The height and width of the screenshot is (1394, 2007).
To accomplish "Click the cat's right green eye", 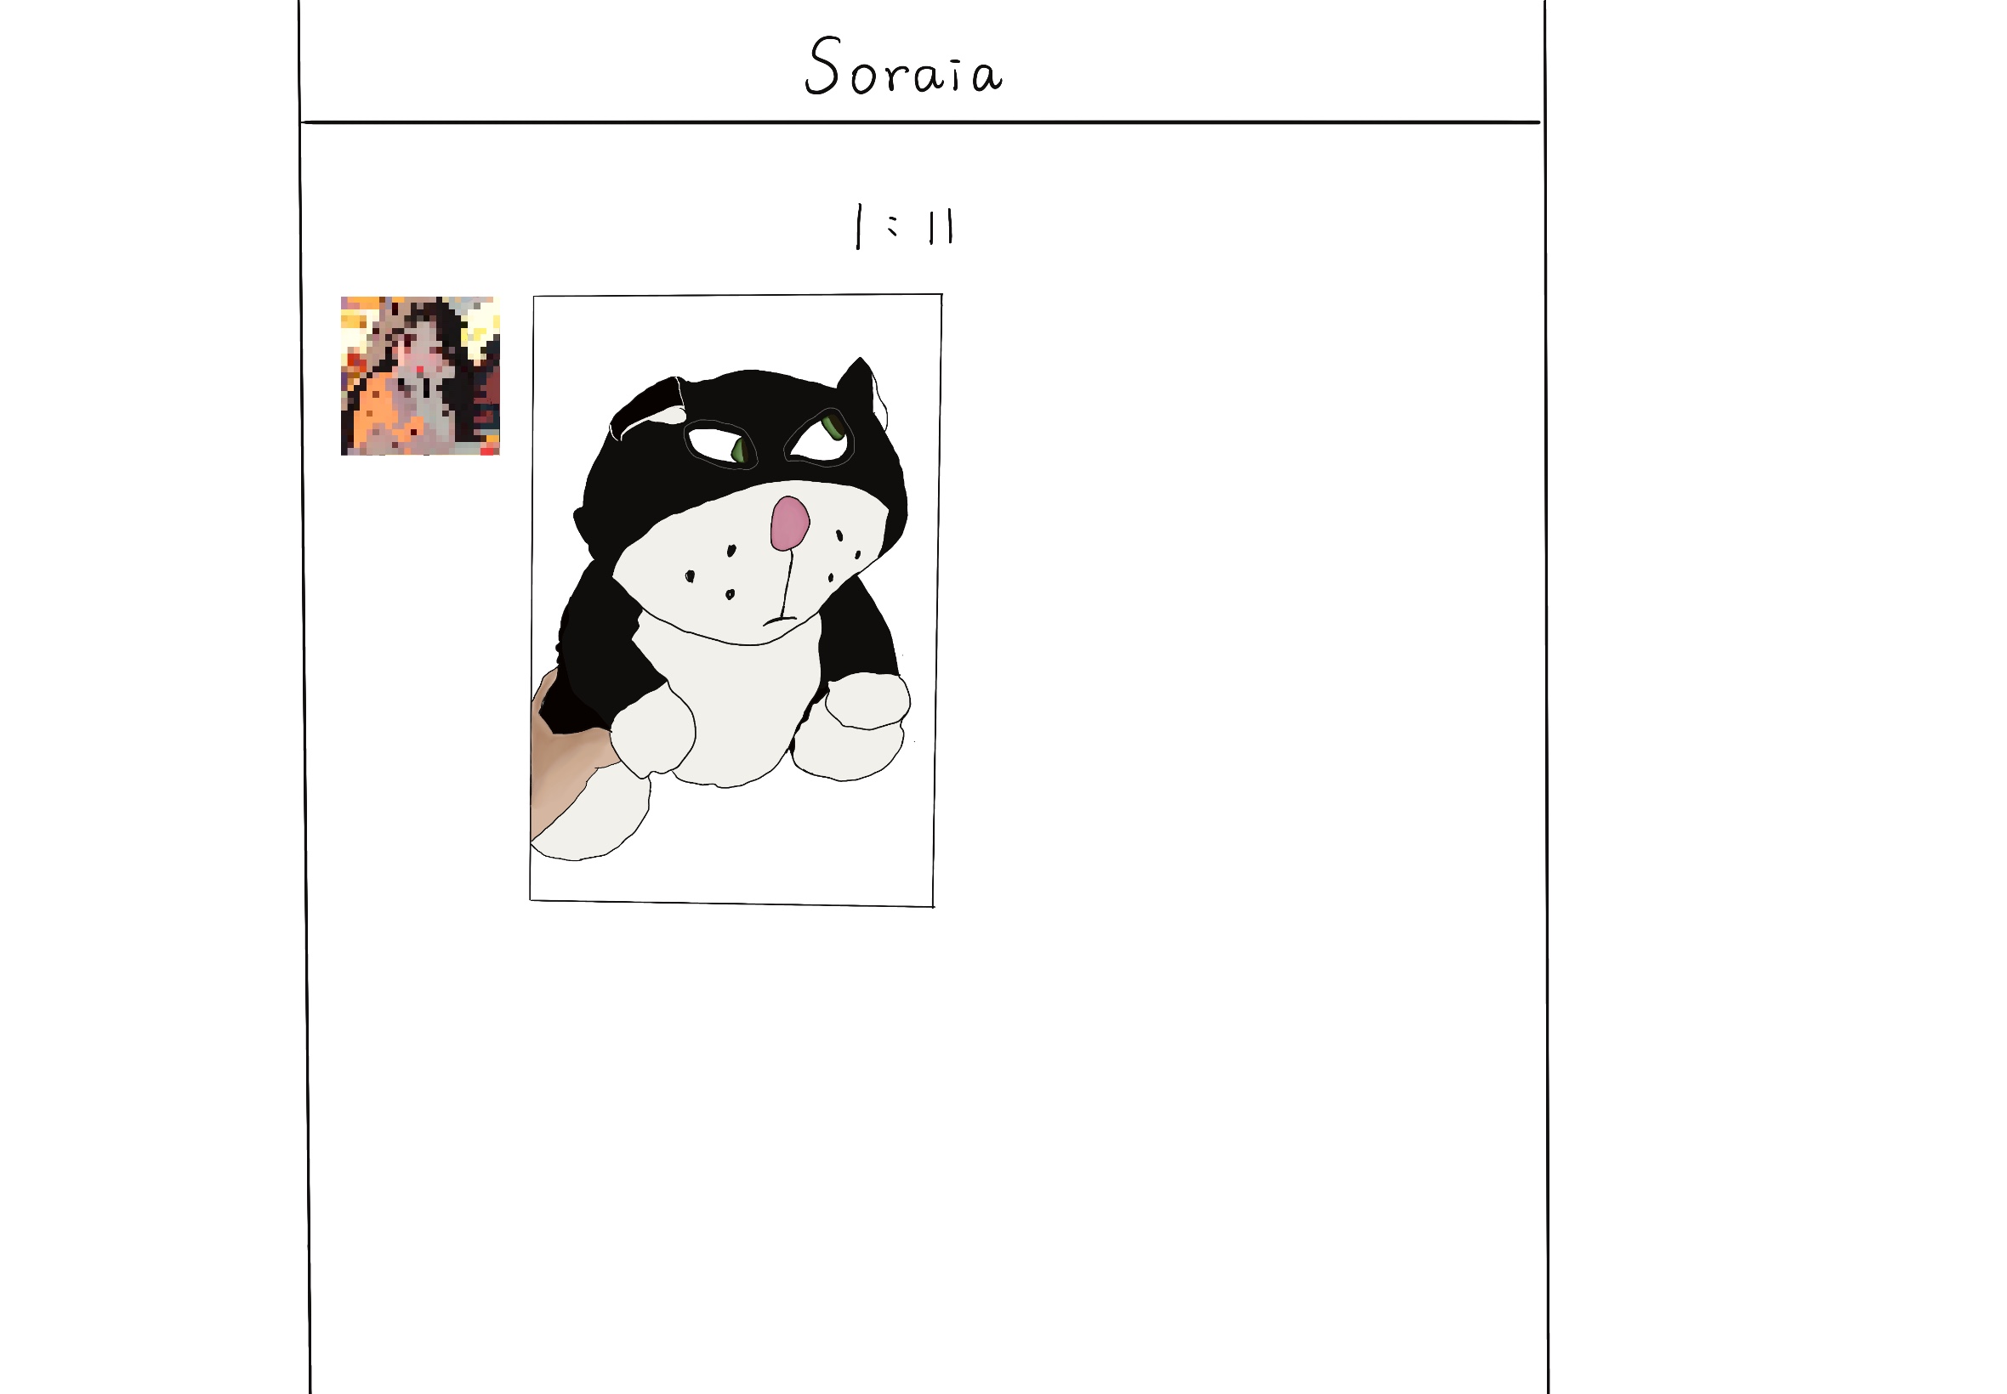I will [x=833, y=426].
